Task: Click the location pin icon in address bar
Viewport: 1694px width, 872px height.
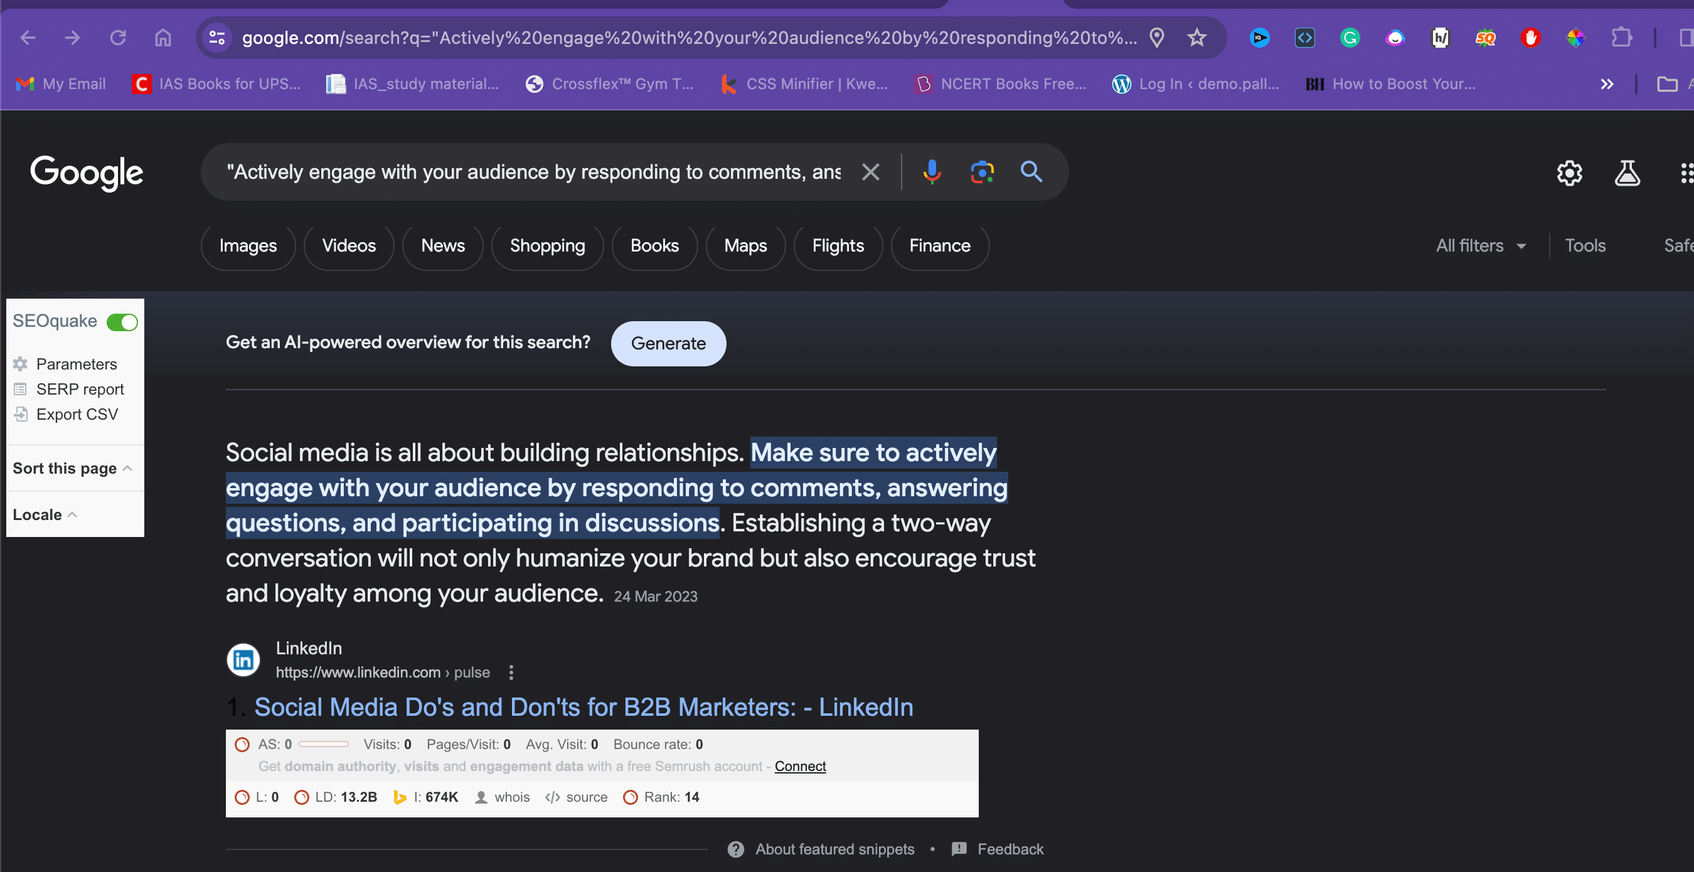Action: 1157,38
